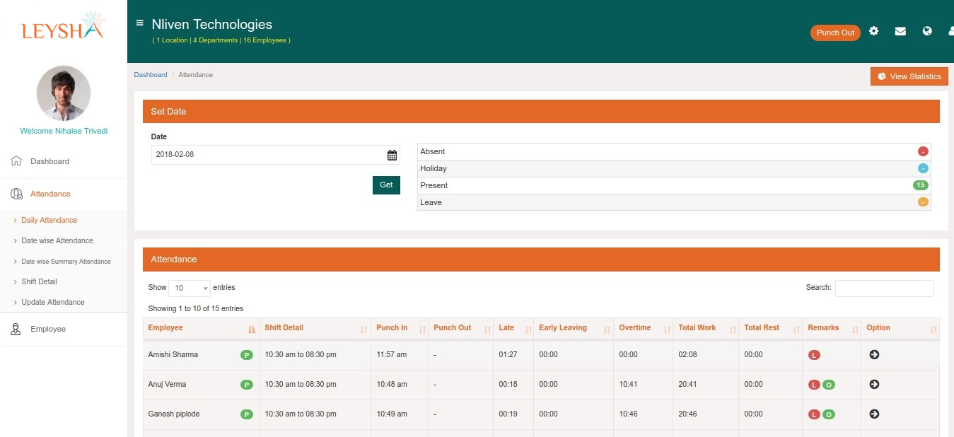Click the globe icon in header

[x=927, y=31]
